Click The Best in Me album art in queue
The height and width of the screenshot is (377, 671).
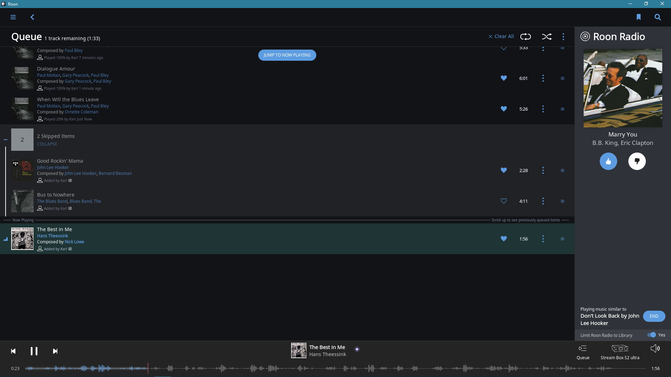[22, 239]
